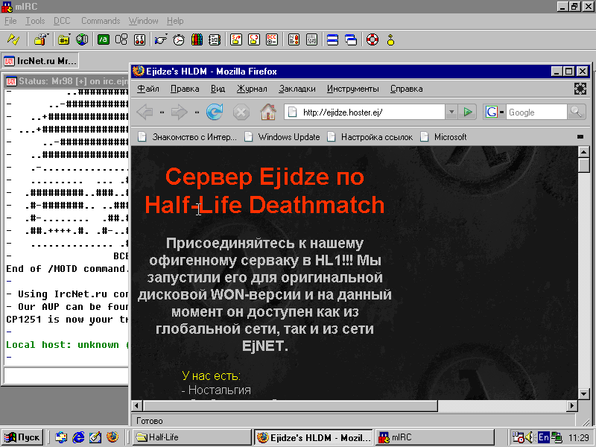Screen dimensions: 596x447
Task: Open the Firefox Инструменты menu
Action: [352, 89]
